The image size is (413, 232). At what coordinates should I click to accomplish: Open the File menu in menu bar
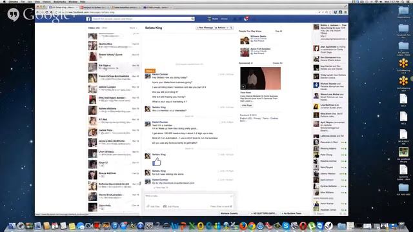pyautogui.click(x=23, y=1)
